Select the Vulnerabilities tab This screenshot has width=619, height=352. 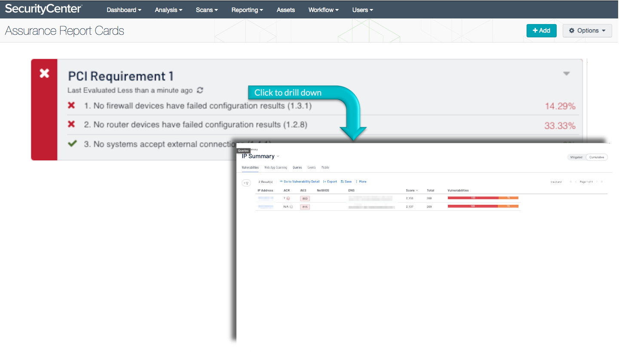coord(250,167)
